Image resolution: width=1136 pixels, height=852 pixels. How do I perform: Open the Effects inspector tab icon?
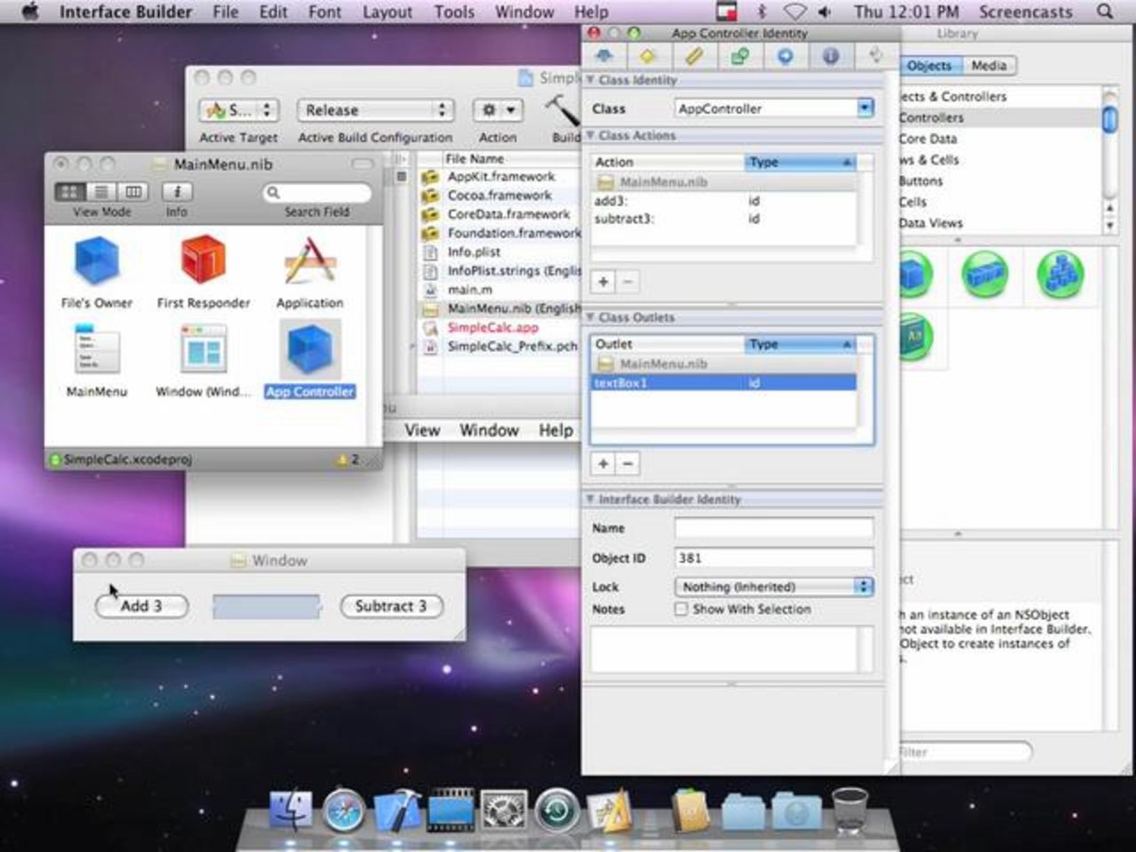pyautogui.click(x=648, y=55)
